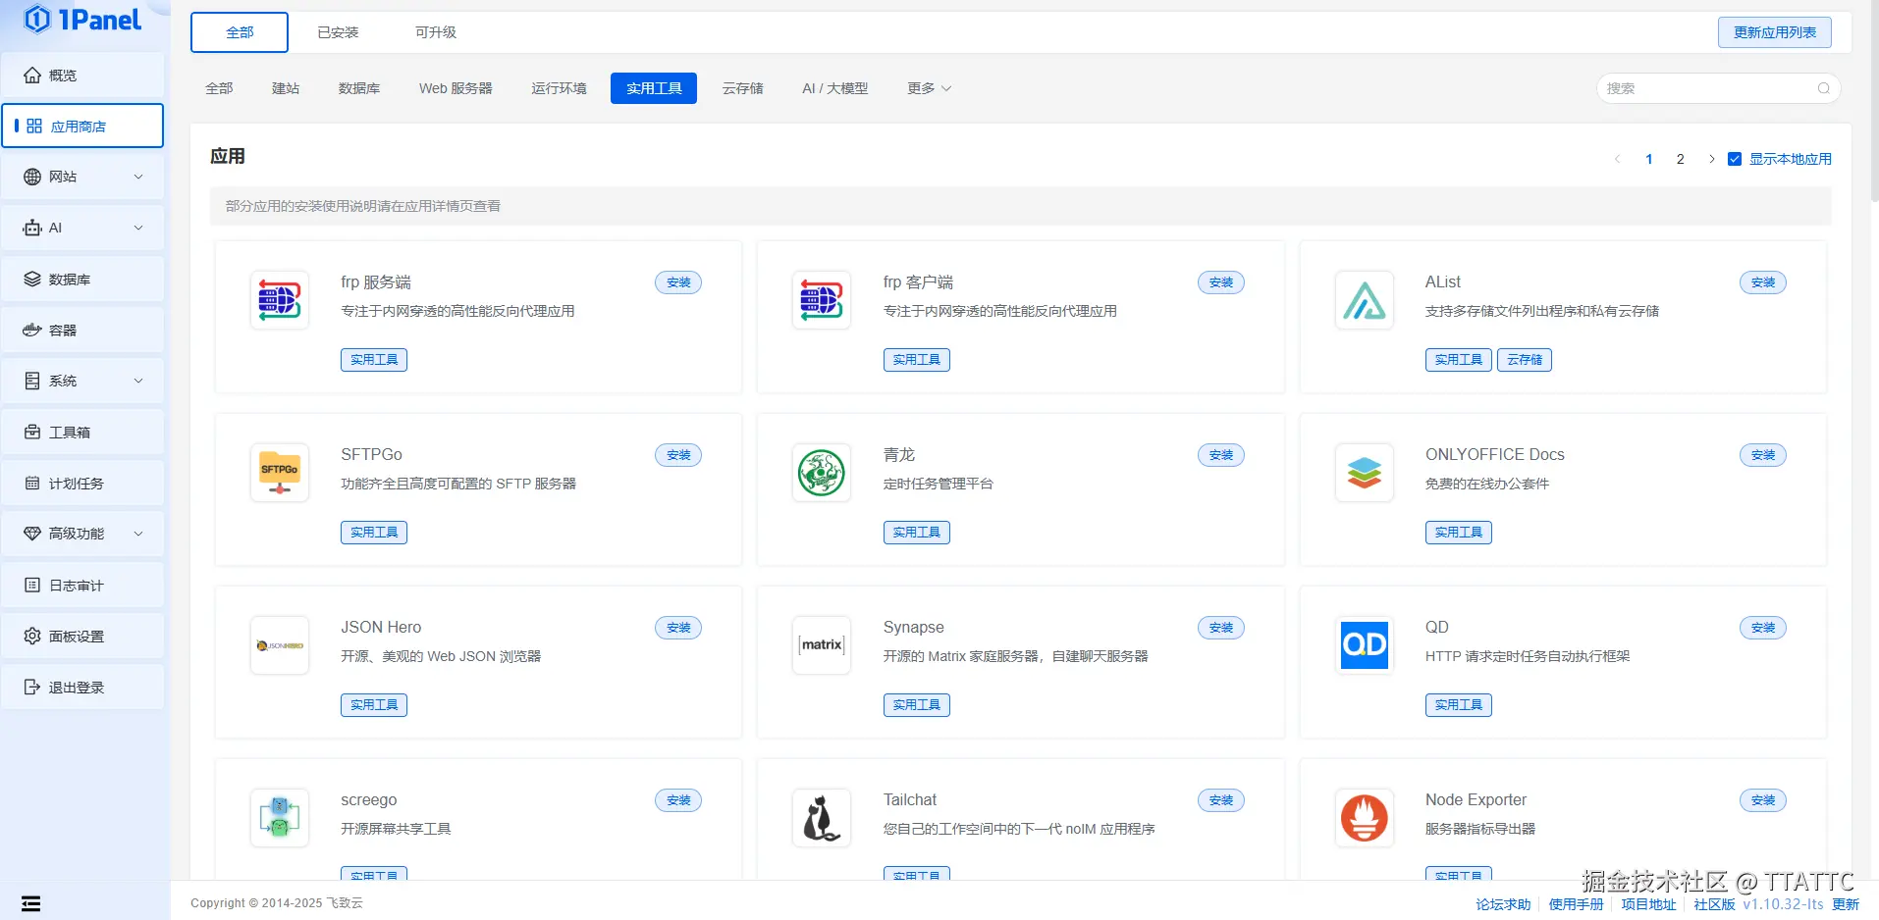The width and height of the screenshot is (1879, 920).
Task: Click the frp 客户端 app icon
Action: (x=822, y=300)
